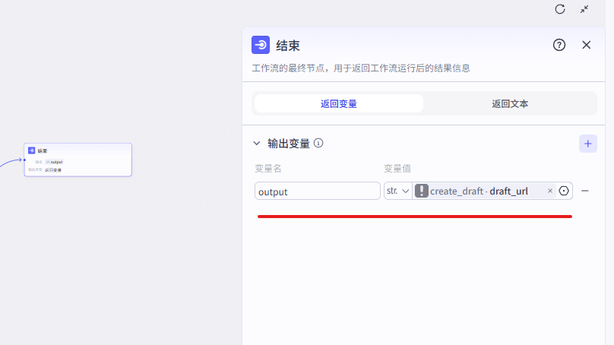
Task: Click the 结束 node icon in panel header
Action: [x=261, y=45]
